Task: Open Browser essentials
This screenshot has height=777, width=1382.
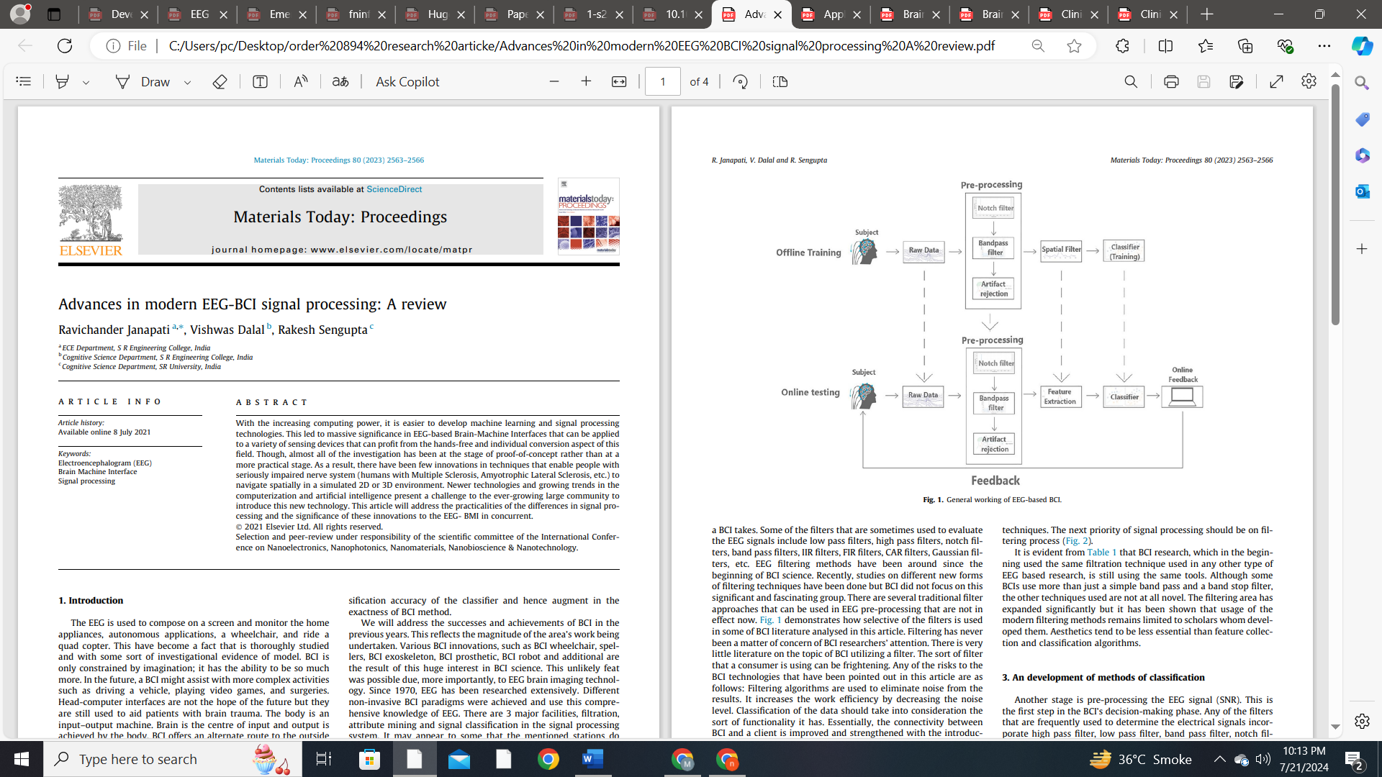Action: 1285,46
